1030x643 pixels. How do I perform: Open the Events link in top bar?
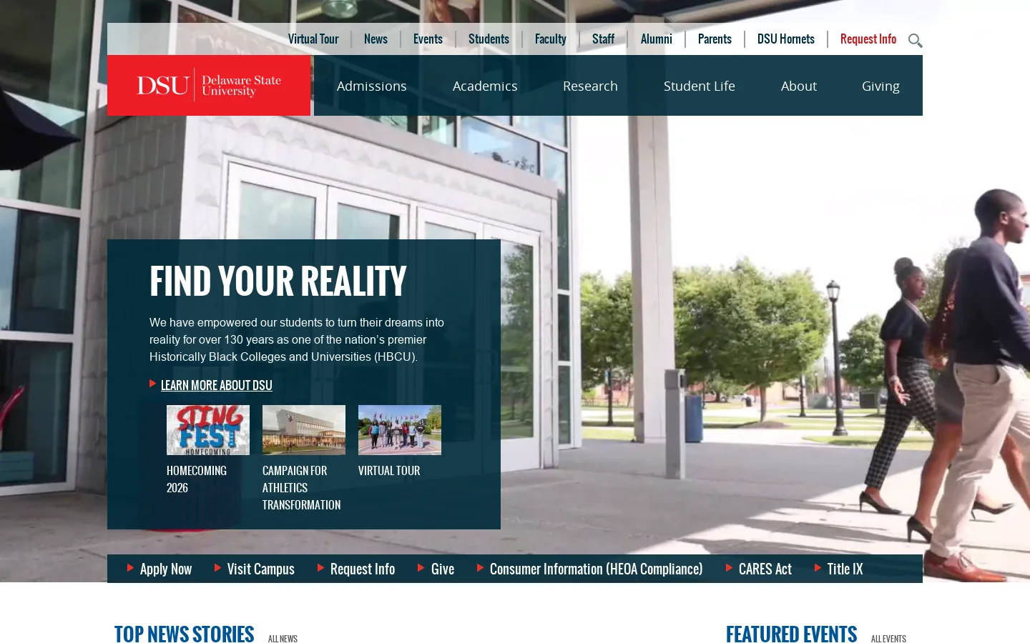(428, 39)
